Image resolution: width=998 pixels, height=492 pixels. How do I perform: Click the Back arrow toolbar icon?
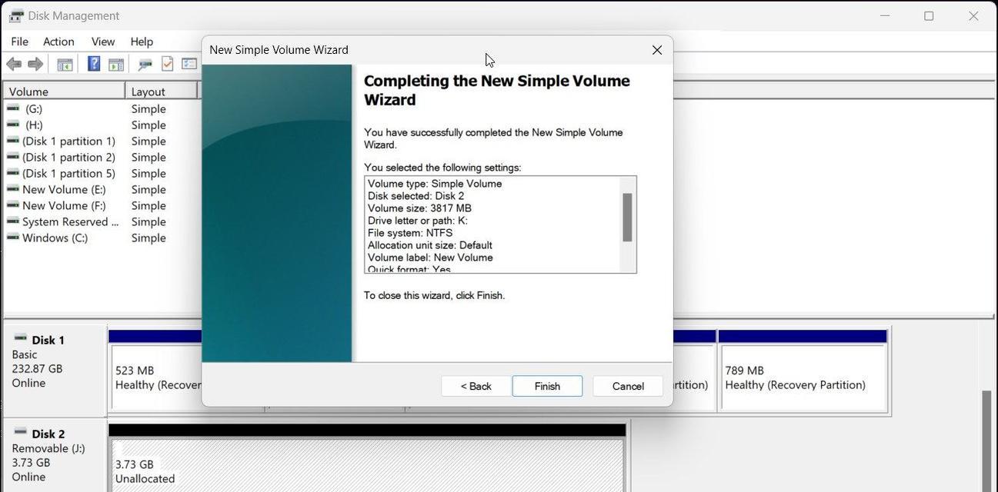point(13,65)
